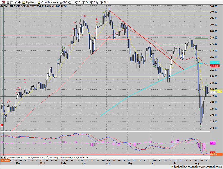This screenshot has width=223, height=169.
Task: Click the clipboard-style toolbar icon before the plus
Action: pyautogui.click(x=15, y=2)
